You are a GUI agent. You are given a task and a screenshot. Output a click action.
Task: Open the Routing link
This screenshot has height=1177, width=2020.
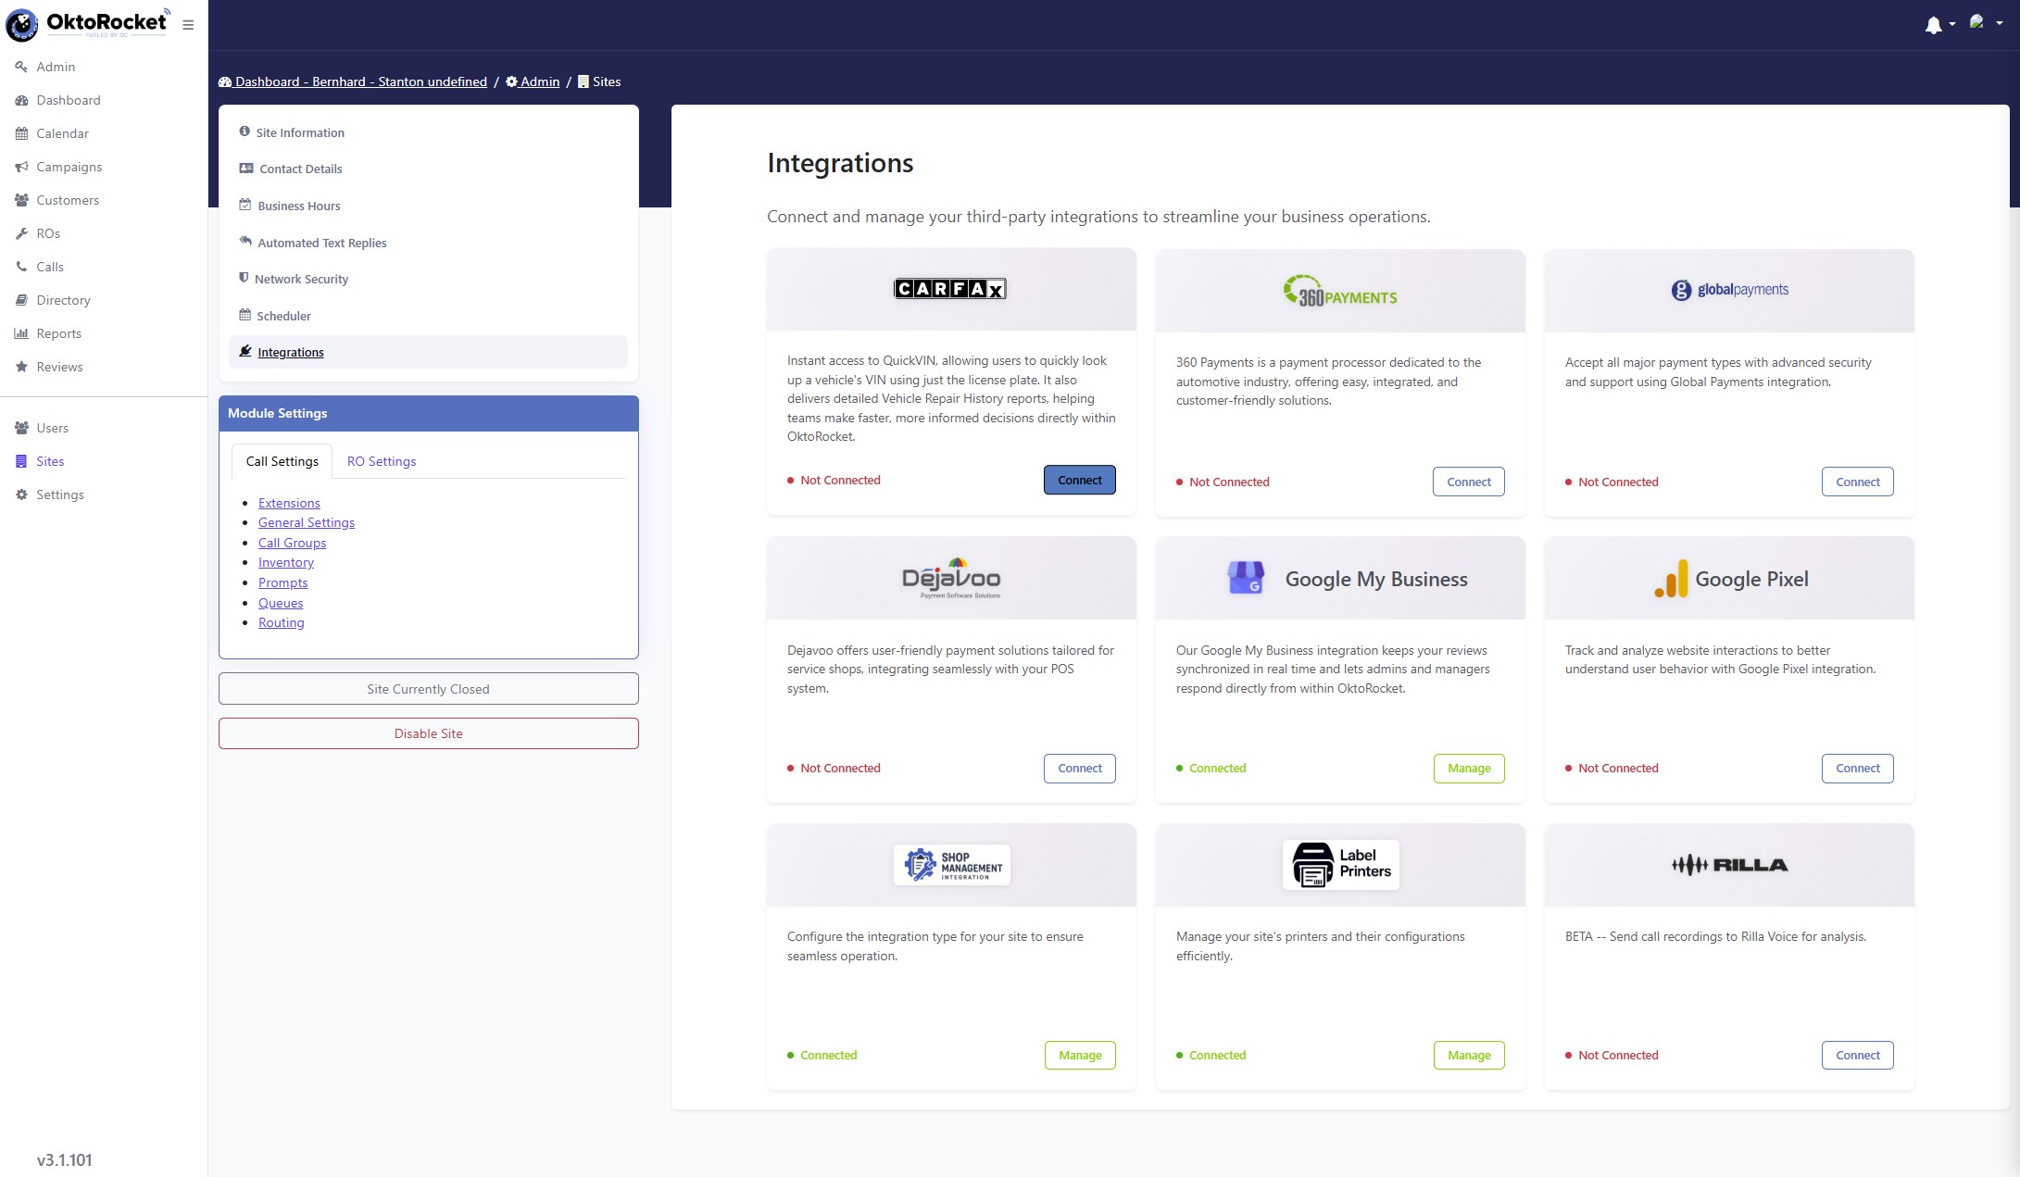click(x=281, y=622)
